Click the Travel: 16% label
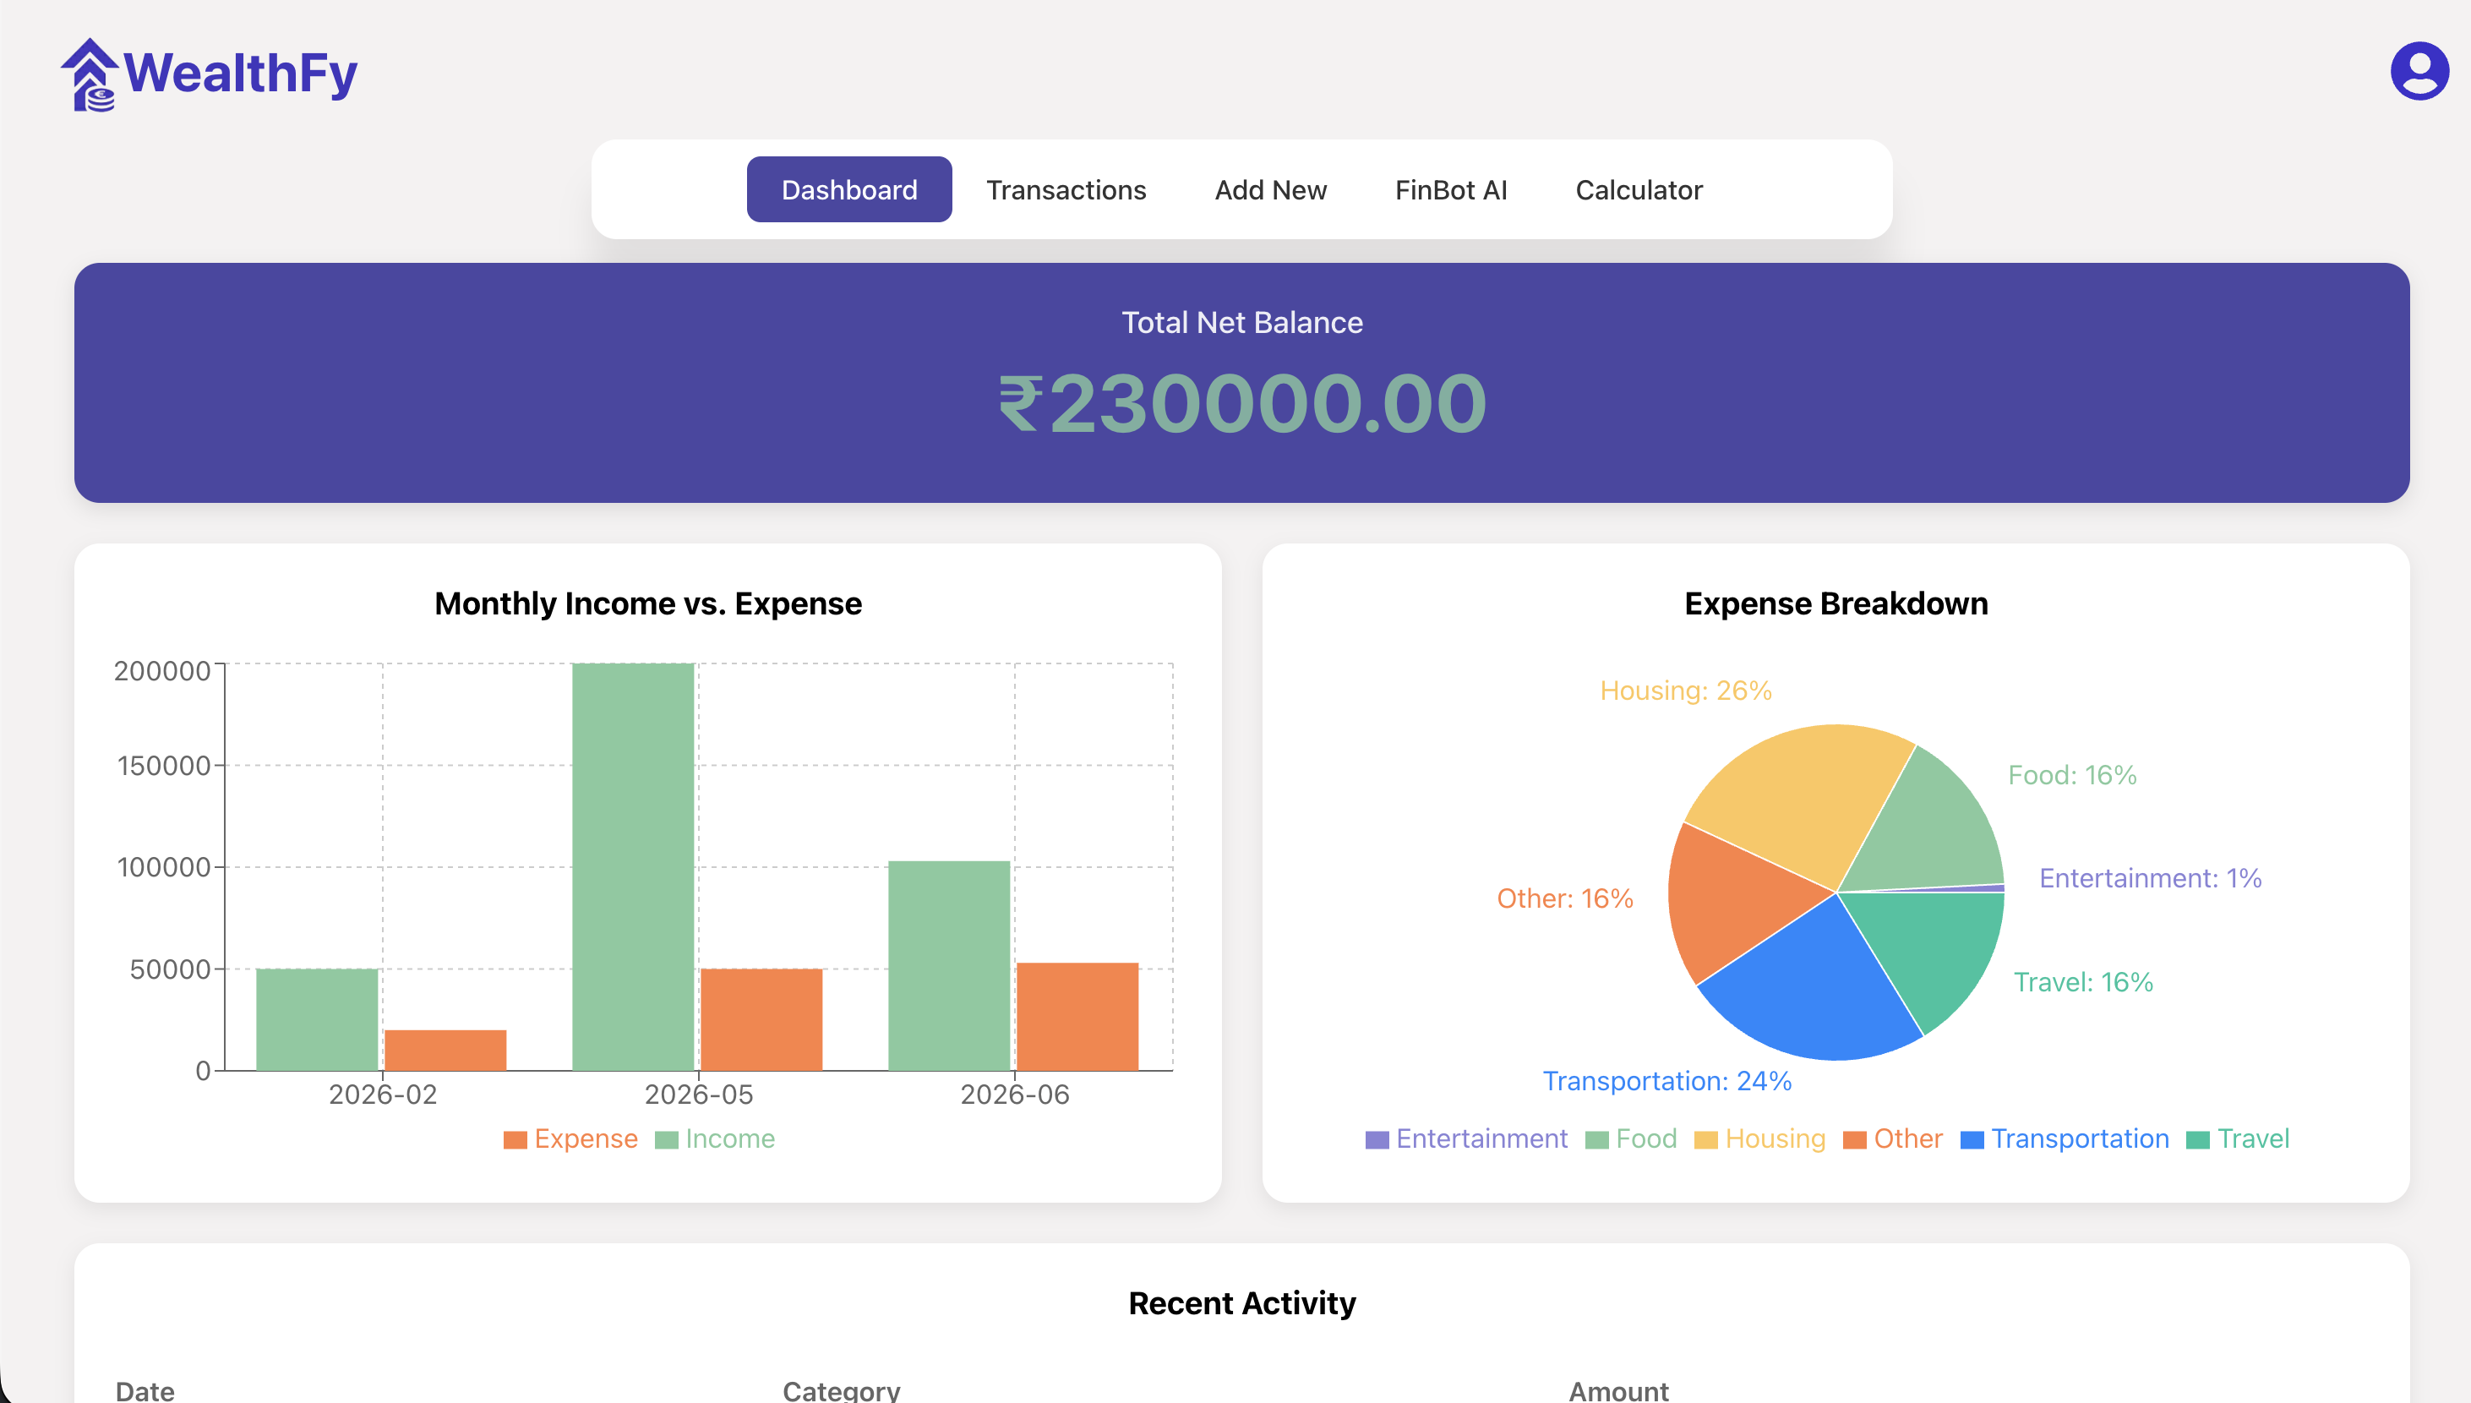 pos(2083,982)
